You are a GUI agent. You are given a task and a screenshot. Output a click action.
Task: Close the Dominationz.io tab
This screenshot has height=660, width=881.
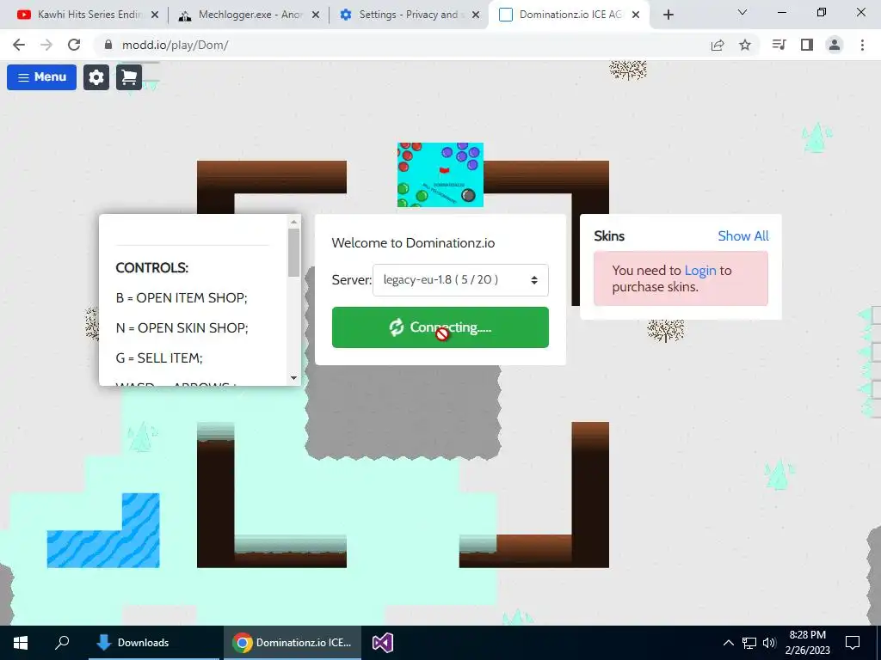click(x=636, y=15)
